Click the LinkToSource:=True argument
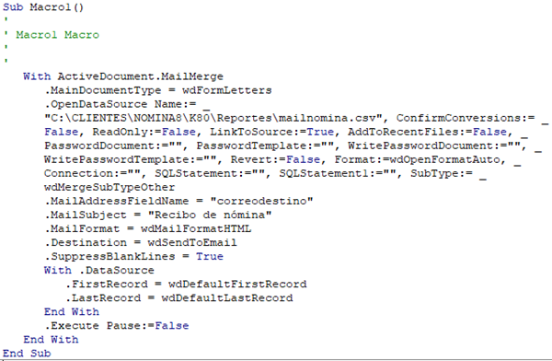The height and width of the screenshot is (361, 552). 271,132
